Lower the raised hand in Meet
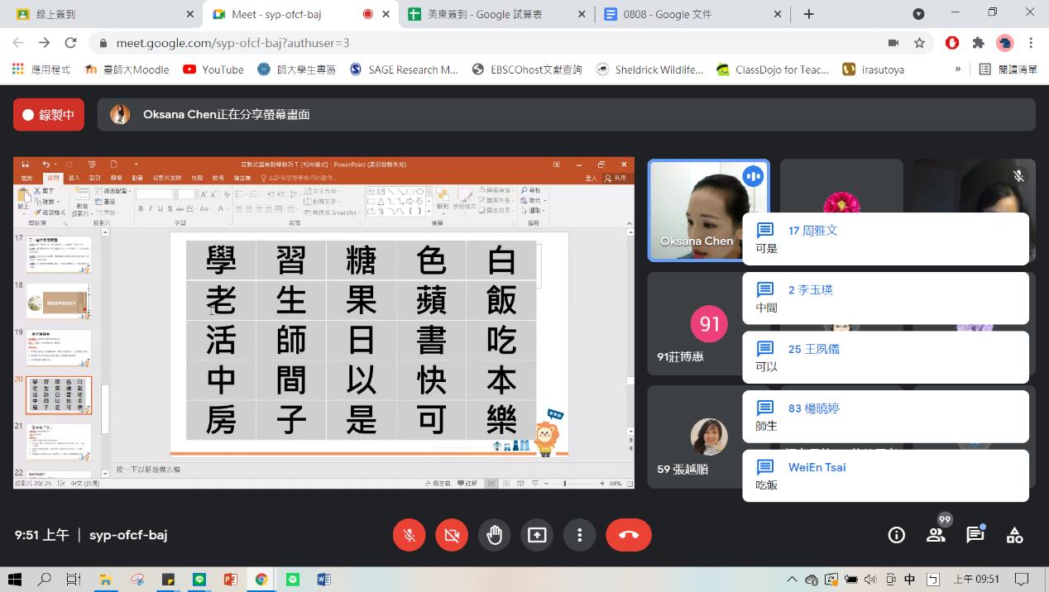This screenshot has width=1049, height=592. 494,535
